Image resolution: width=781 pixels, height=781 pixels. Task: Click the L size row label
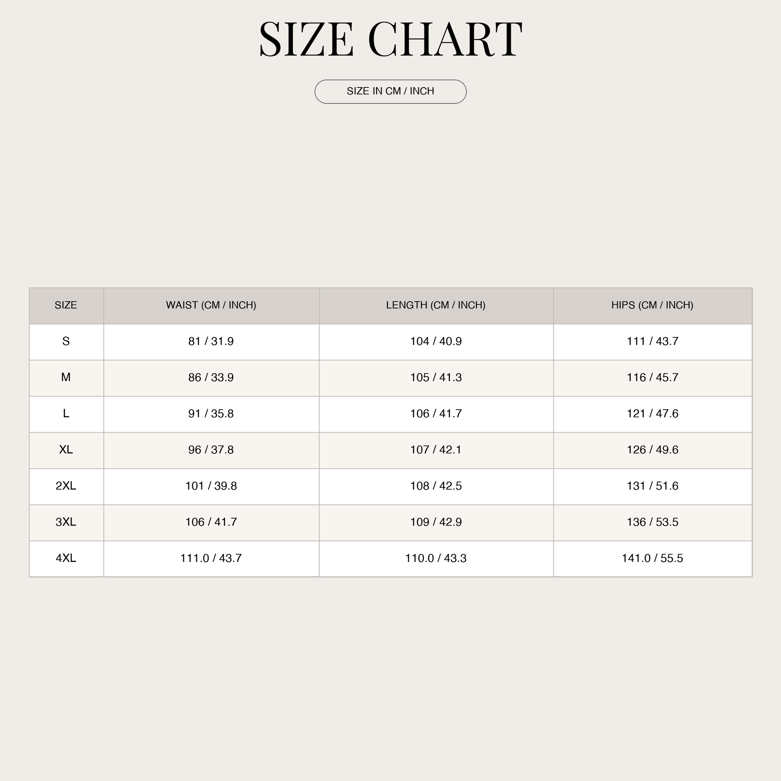[66, 414]
